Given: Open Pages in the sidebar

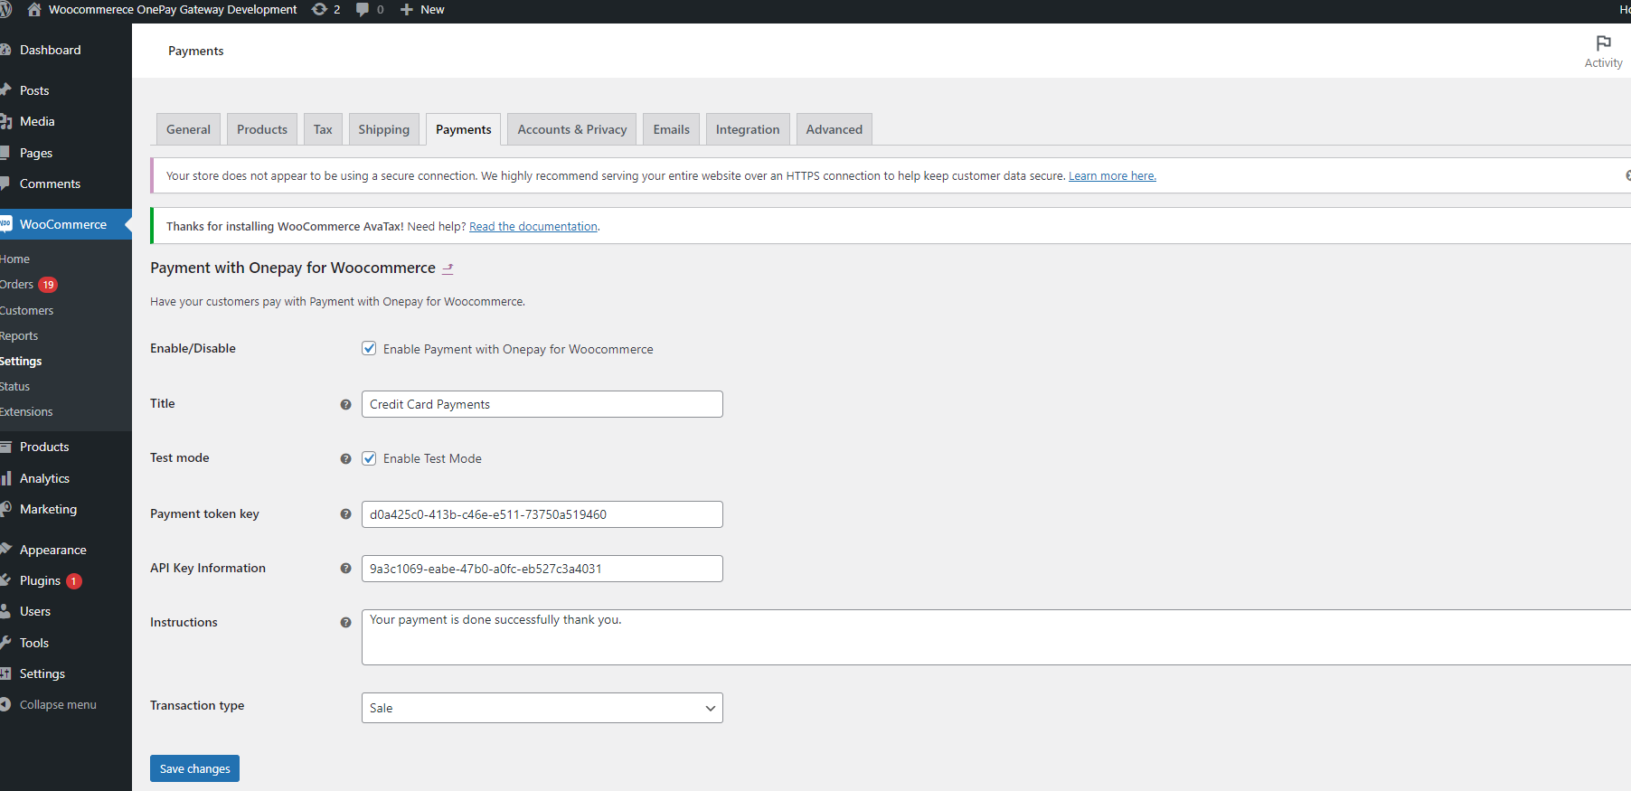Looking at the screenshot, I should point(36,153).
